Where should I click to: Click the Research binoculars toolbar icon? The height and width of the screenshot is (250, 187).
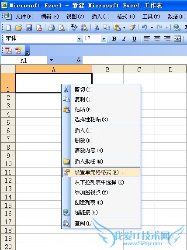click(x=84, y=27)
